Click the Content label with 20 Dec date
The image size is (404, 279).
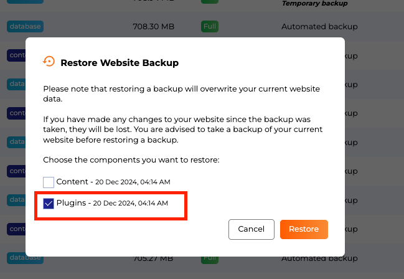point(113,182)
